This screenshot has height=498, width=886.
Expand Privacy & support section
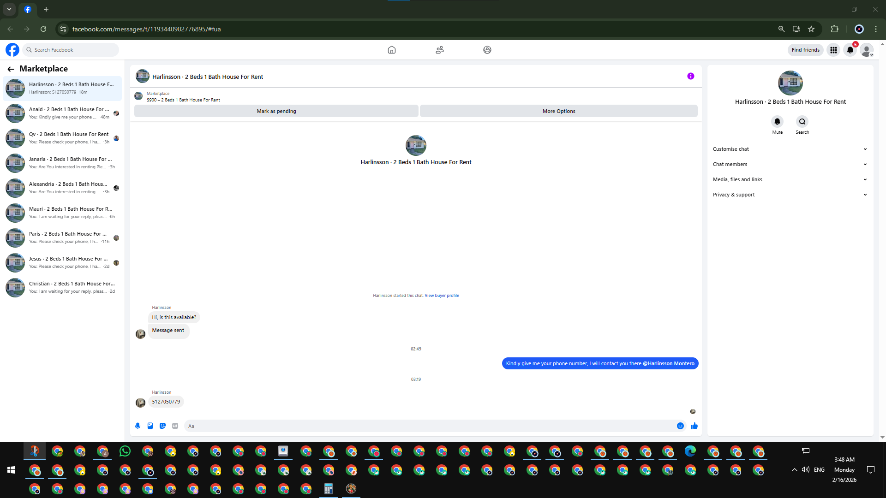click(790, 195)
